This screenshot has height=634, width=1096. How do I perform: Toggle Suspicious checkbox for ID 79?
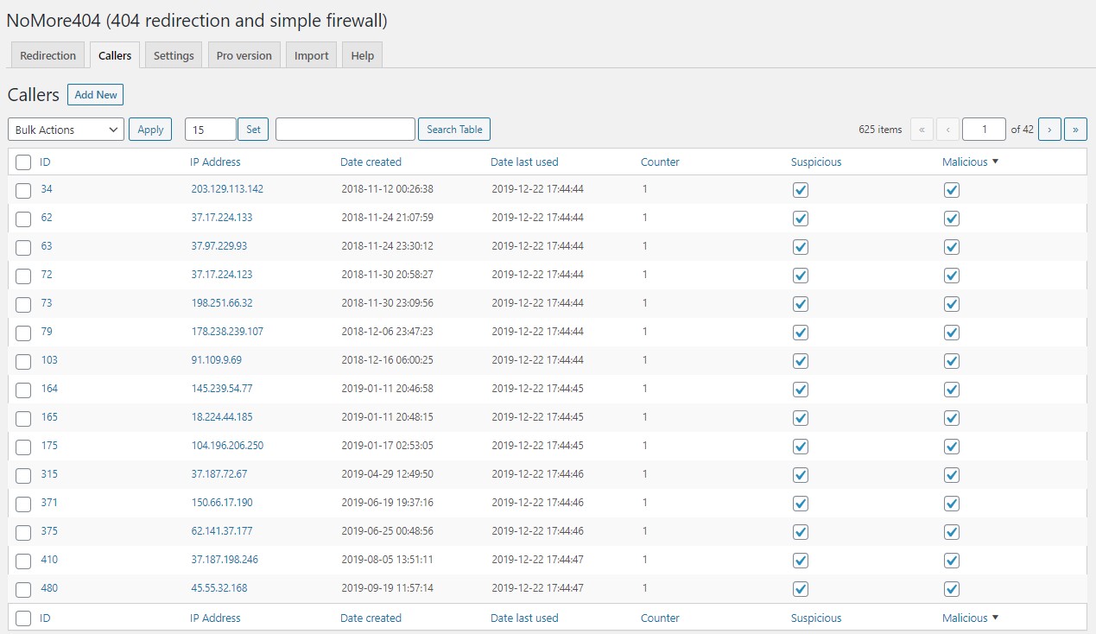801,333
